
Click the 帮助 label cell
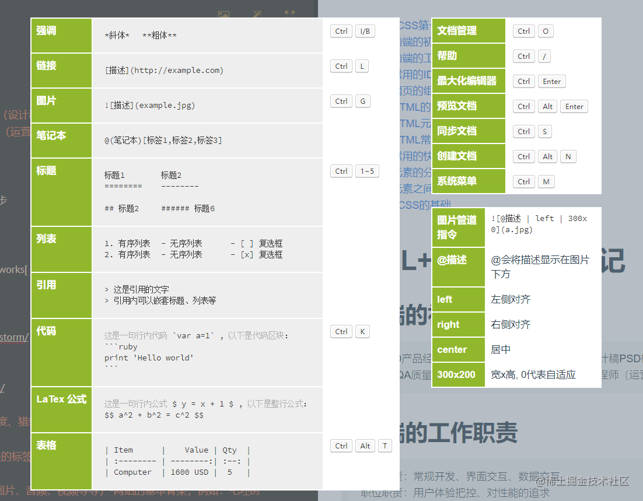469,56
